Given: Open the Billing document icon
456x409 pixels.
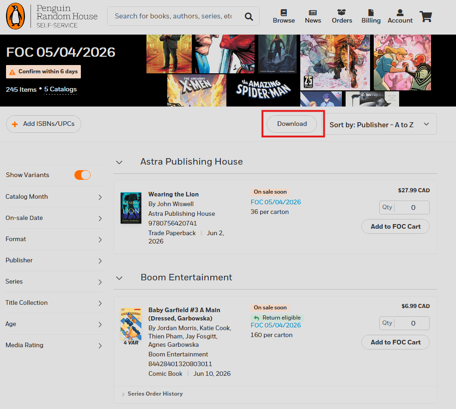Looking at the screenshot, I should [371, 12].
